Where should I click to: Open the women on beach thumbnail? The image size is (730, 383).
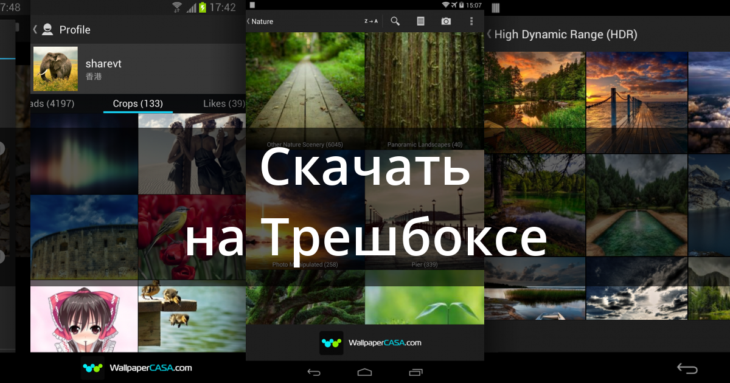pyautogui.click(x=192, y=154)
